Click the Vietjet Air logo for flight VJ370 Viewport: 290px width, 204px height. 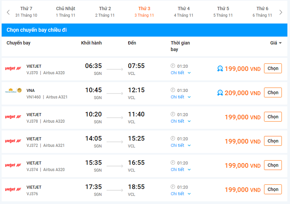click(x=13, y=68)
